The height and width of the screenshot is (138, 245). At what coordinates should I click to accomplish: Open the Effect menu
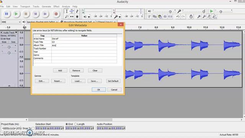tap(56, 7)
